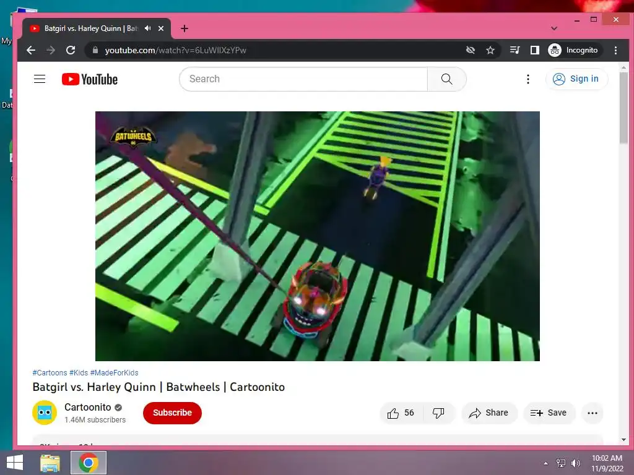Reload the YouTube page
This screenshot has width=634, height=475.
point(71,50)
